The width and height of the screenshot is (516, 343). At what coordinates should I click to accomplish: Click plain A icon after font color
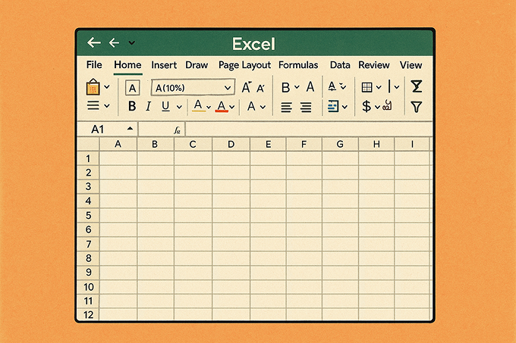point(251,106)
